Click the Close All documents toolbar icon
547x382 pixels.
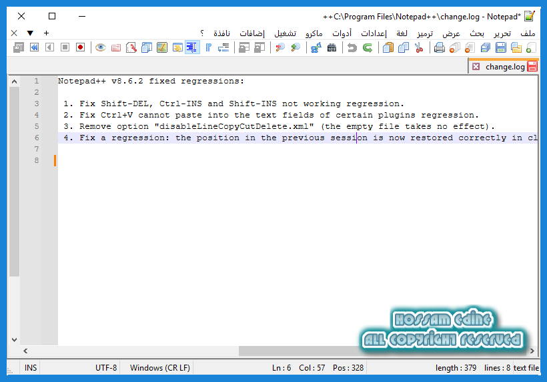click(x=454, y=47)
